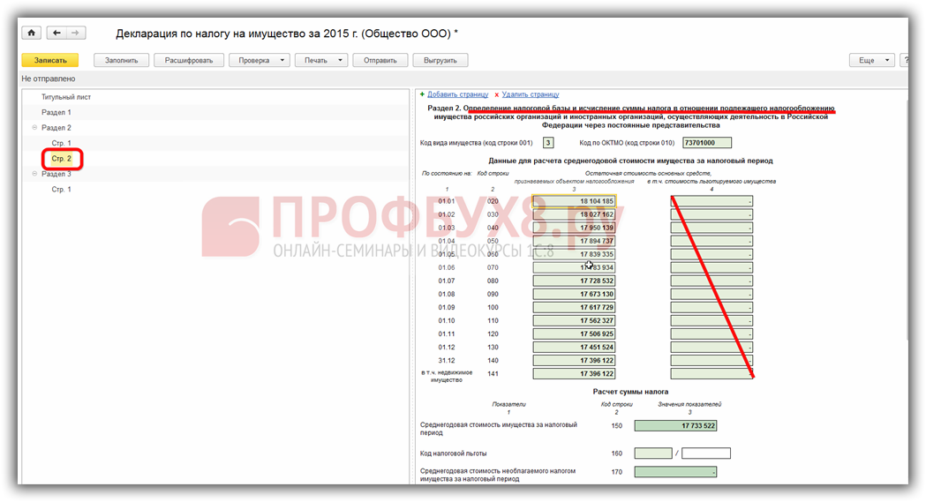Collapse the Раздел 2 tree node
The height and width of the screenshot is (502, 926).
pos(35,128)
